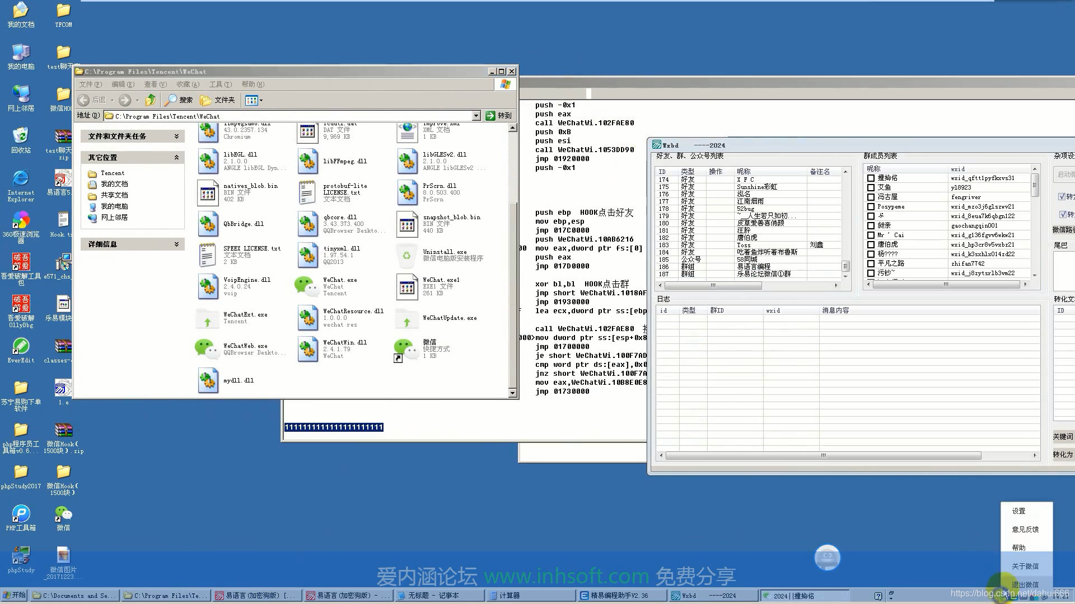Open the Forward button history dropdown
The width and height of the screenshot is (1075, 604).
[x=137, y=100]
